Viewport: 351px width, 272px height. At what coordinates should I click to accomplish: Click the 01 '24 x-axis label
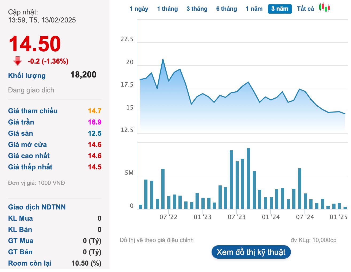point(271,217)
